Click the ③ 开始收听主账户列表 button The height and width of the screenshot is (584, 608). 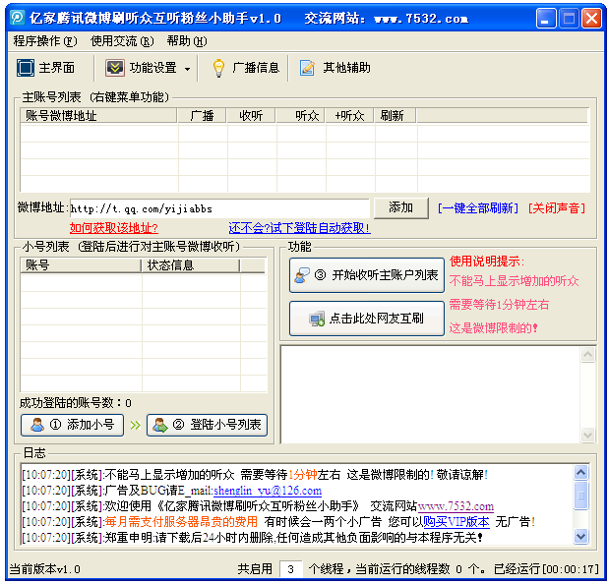point(367,275)
